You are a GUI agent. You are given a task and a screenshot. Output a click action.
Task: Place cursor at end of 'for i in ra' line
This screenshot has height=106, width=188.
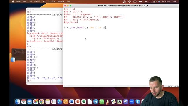(106, 27)
